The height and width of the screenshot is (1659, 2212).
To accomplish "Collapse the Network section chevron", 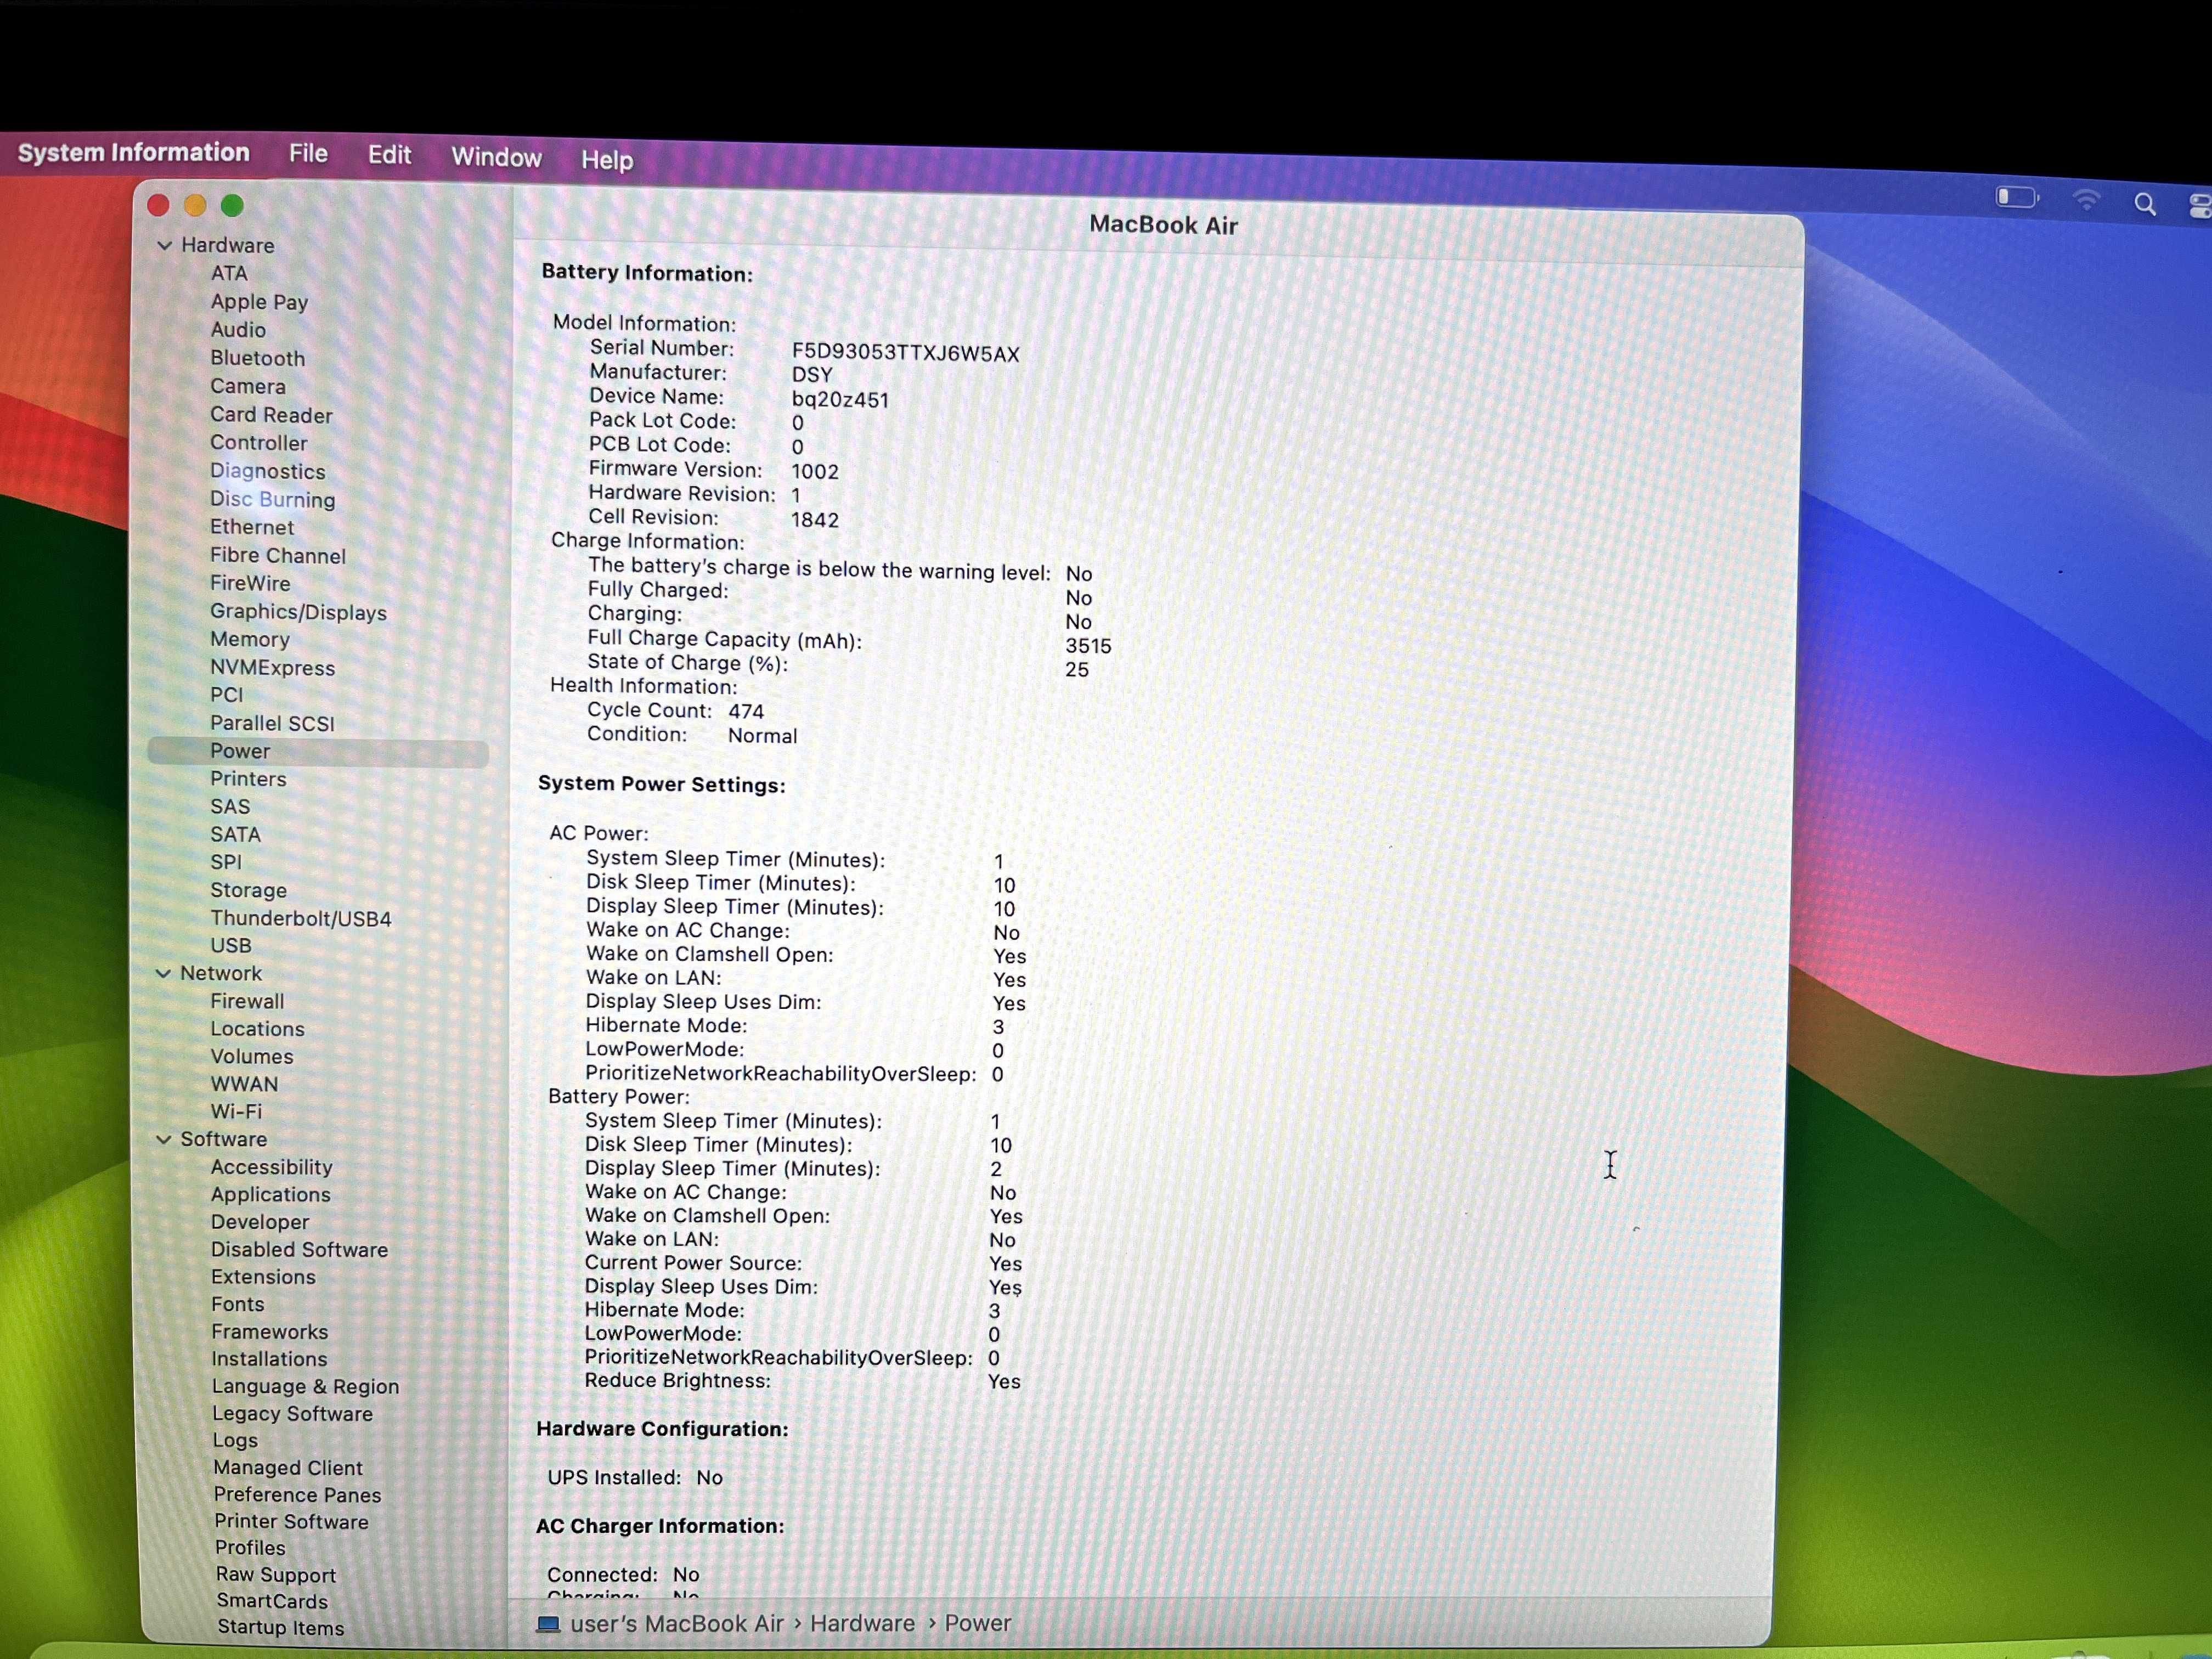I will 163,973.
